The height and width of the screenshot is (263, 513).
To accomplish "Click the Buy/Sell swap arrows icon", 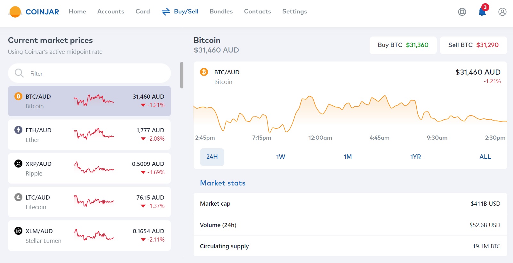I will (x=166, y=12).
